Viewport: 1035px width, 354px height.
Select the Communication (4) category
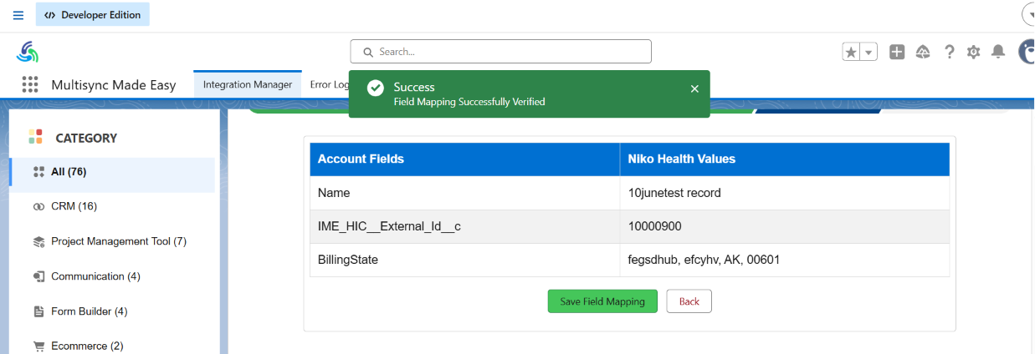(112, 276)
